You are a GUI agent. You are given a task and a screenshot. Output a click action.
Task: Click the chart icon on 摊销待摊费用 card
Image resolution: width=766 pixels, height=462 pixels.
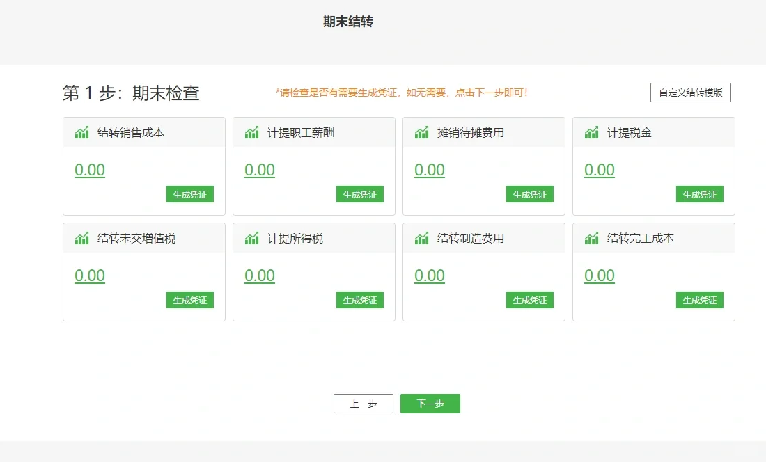click(421, 132)
